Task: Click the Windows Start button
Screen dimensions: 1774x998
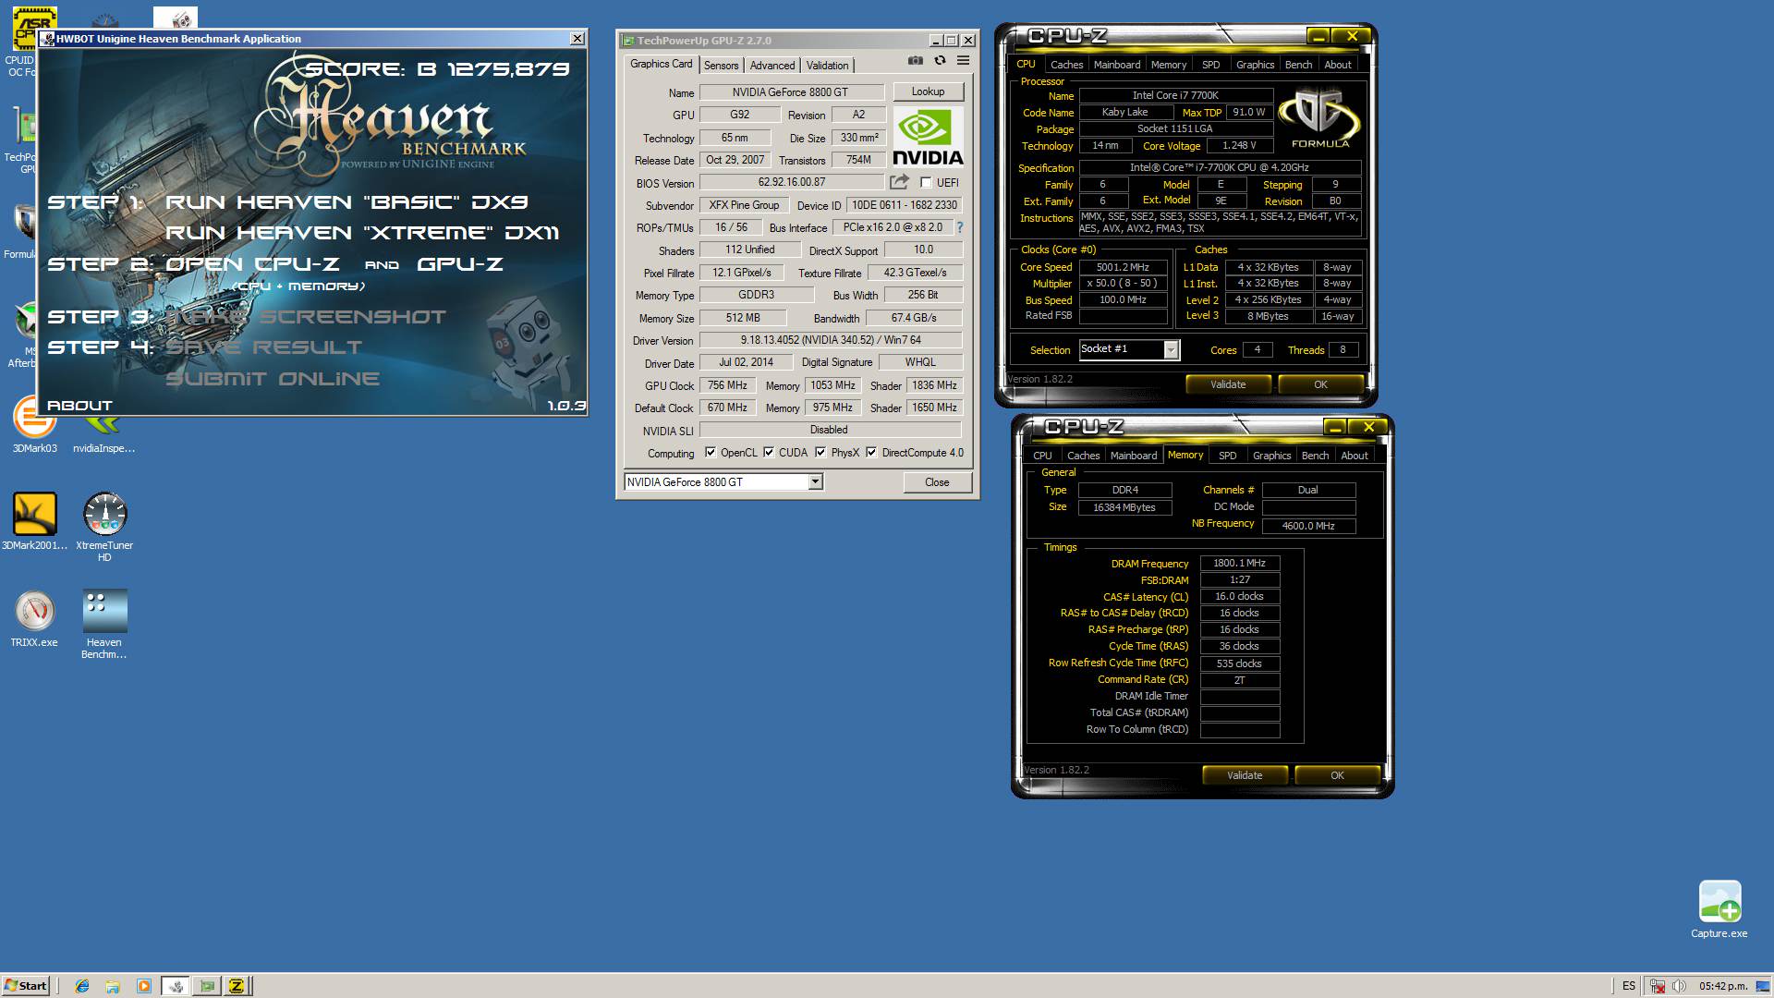Action: (x=26, y=986)
